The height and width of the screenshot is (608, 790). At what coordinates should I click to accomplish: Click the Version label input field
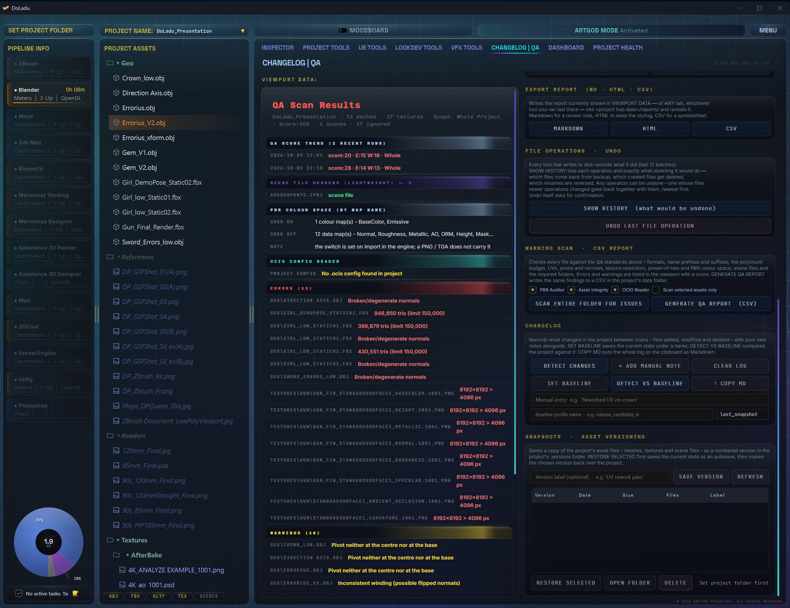pos(600,477)
